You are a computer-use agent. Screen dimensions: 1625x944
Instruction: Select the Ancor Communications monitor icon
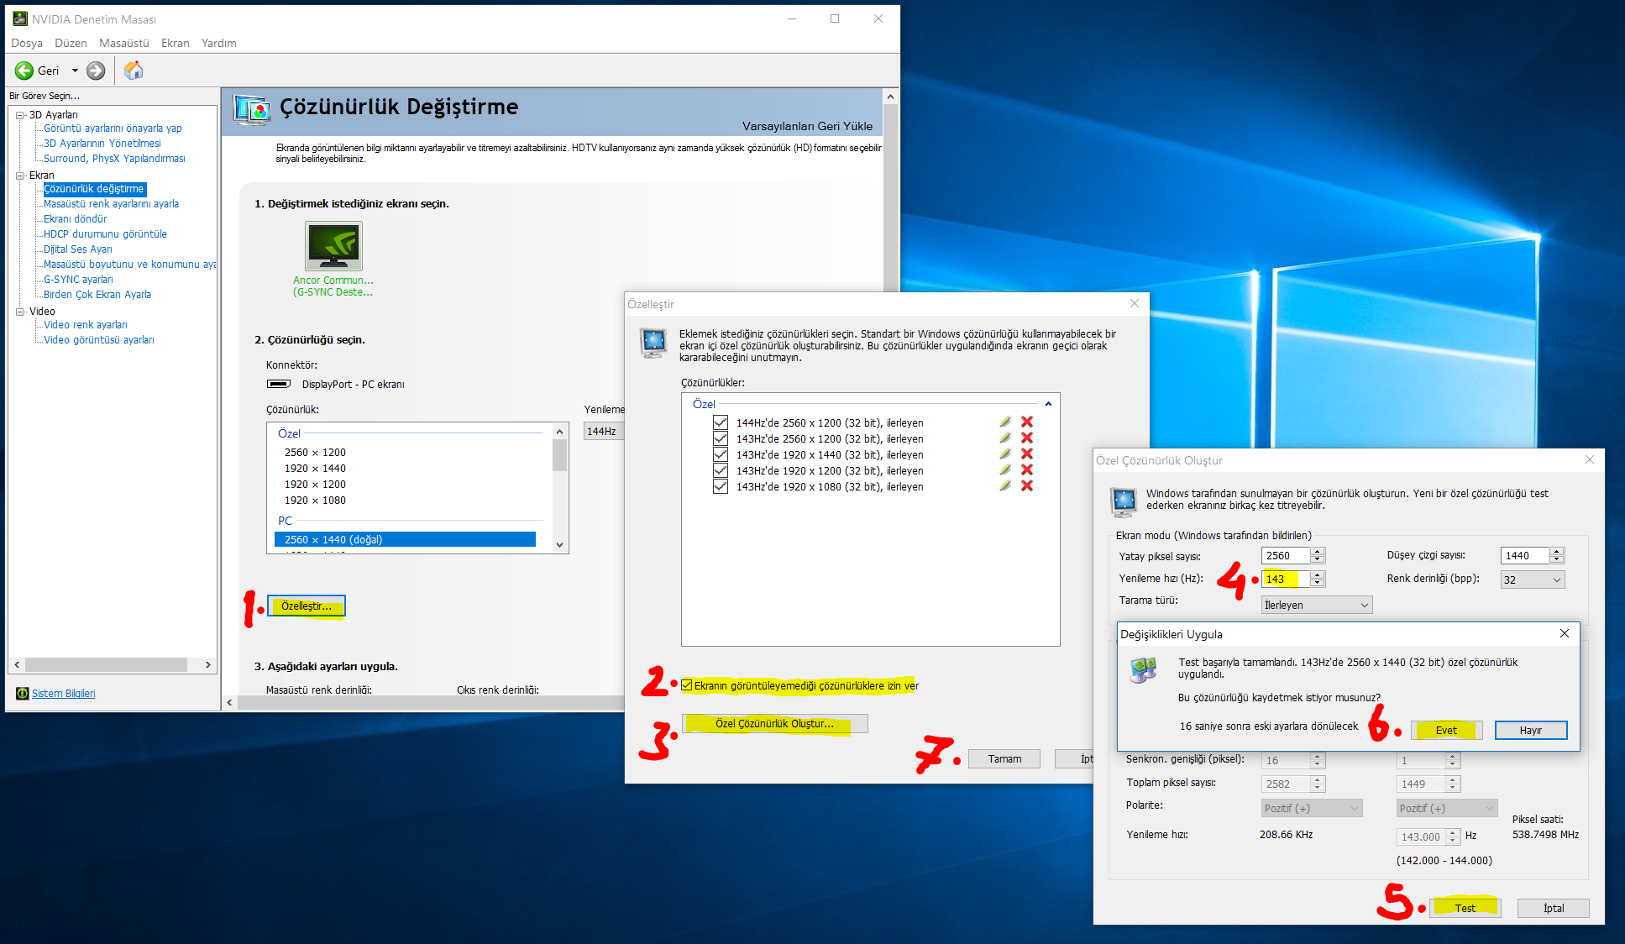pos(333,245)
